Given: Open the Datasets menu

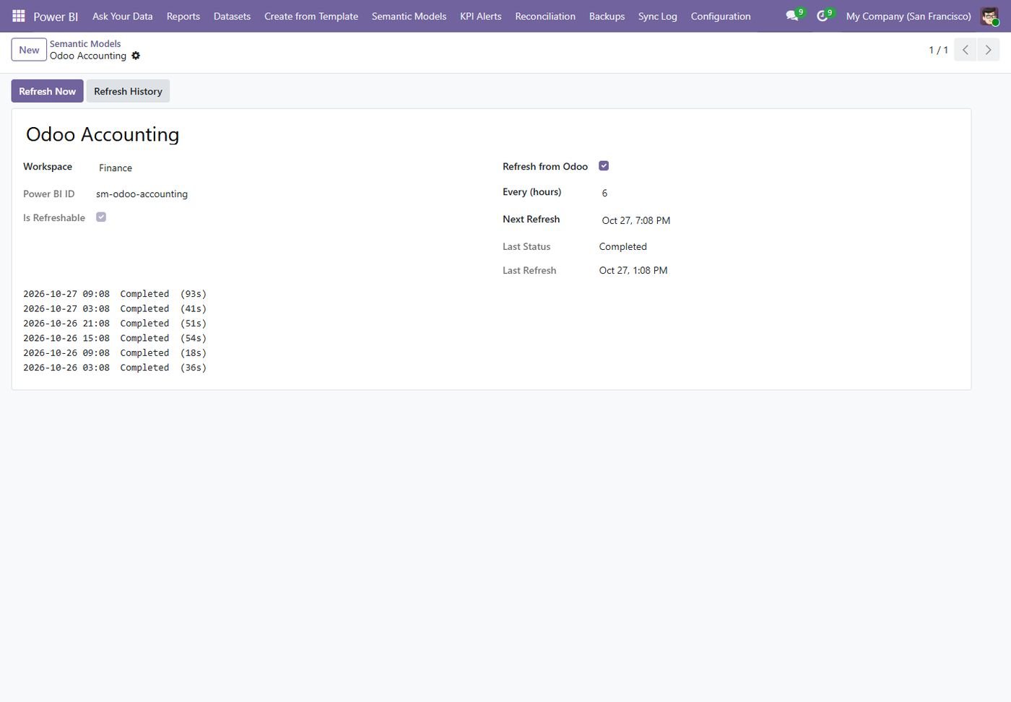Looking at the screenshot, I should click(x=232, y=16).
